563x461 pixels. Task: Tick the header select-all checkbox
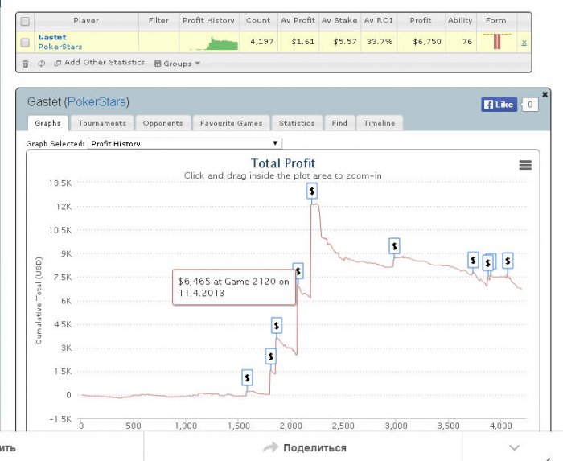[25, 22]
